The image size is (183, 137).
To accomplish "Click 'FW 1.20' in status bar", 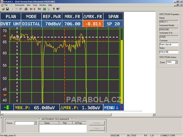I will pos(149,136).
